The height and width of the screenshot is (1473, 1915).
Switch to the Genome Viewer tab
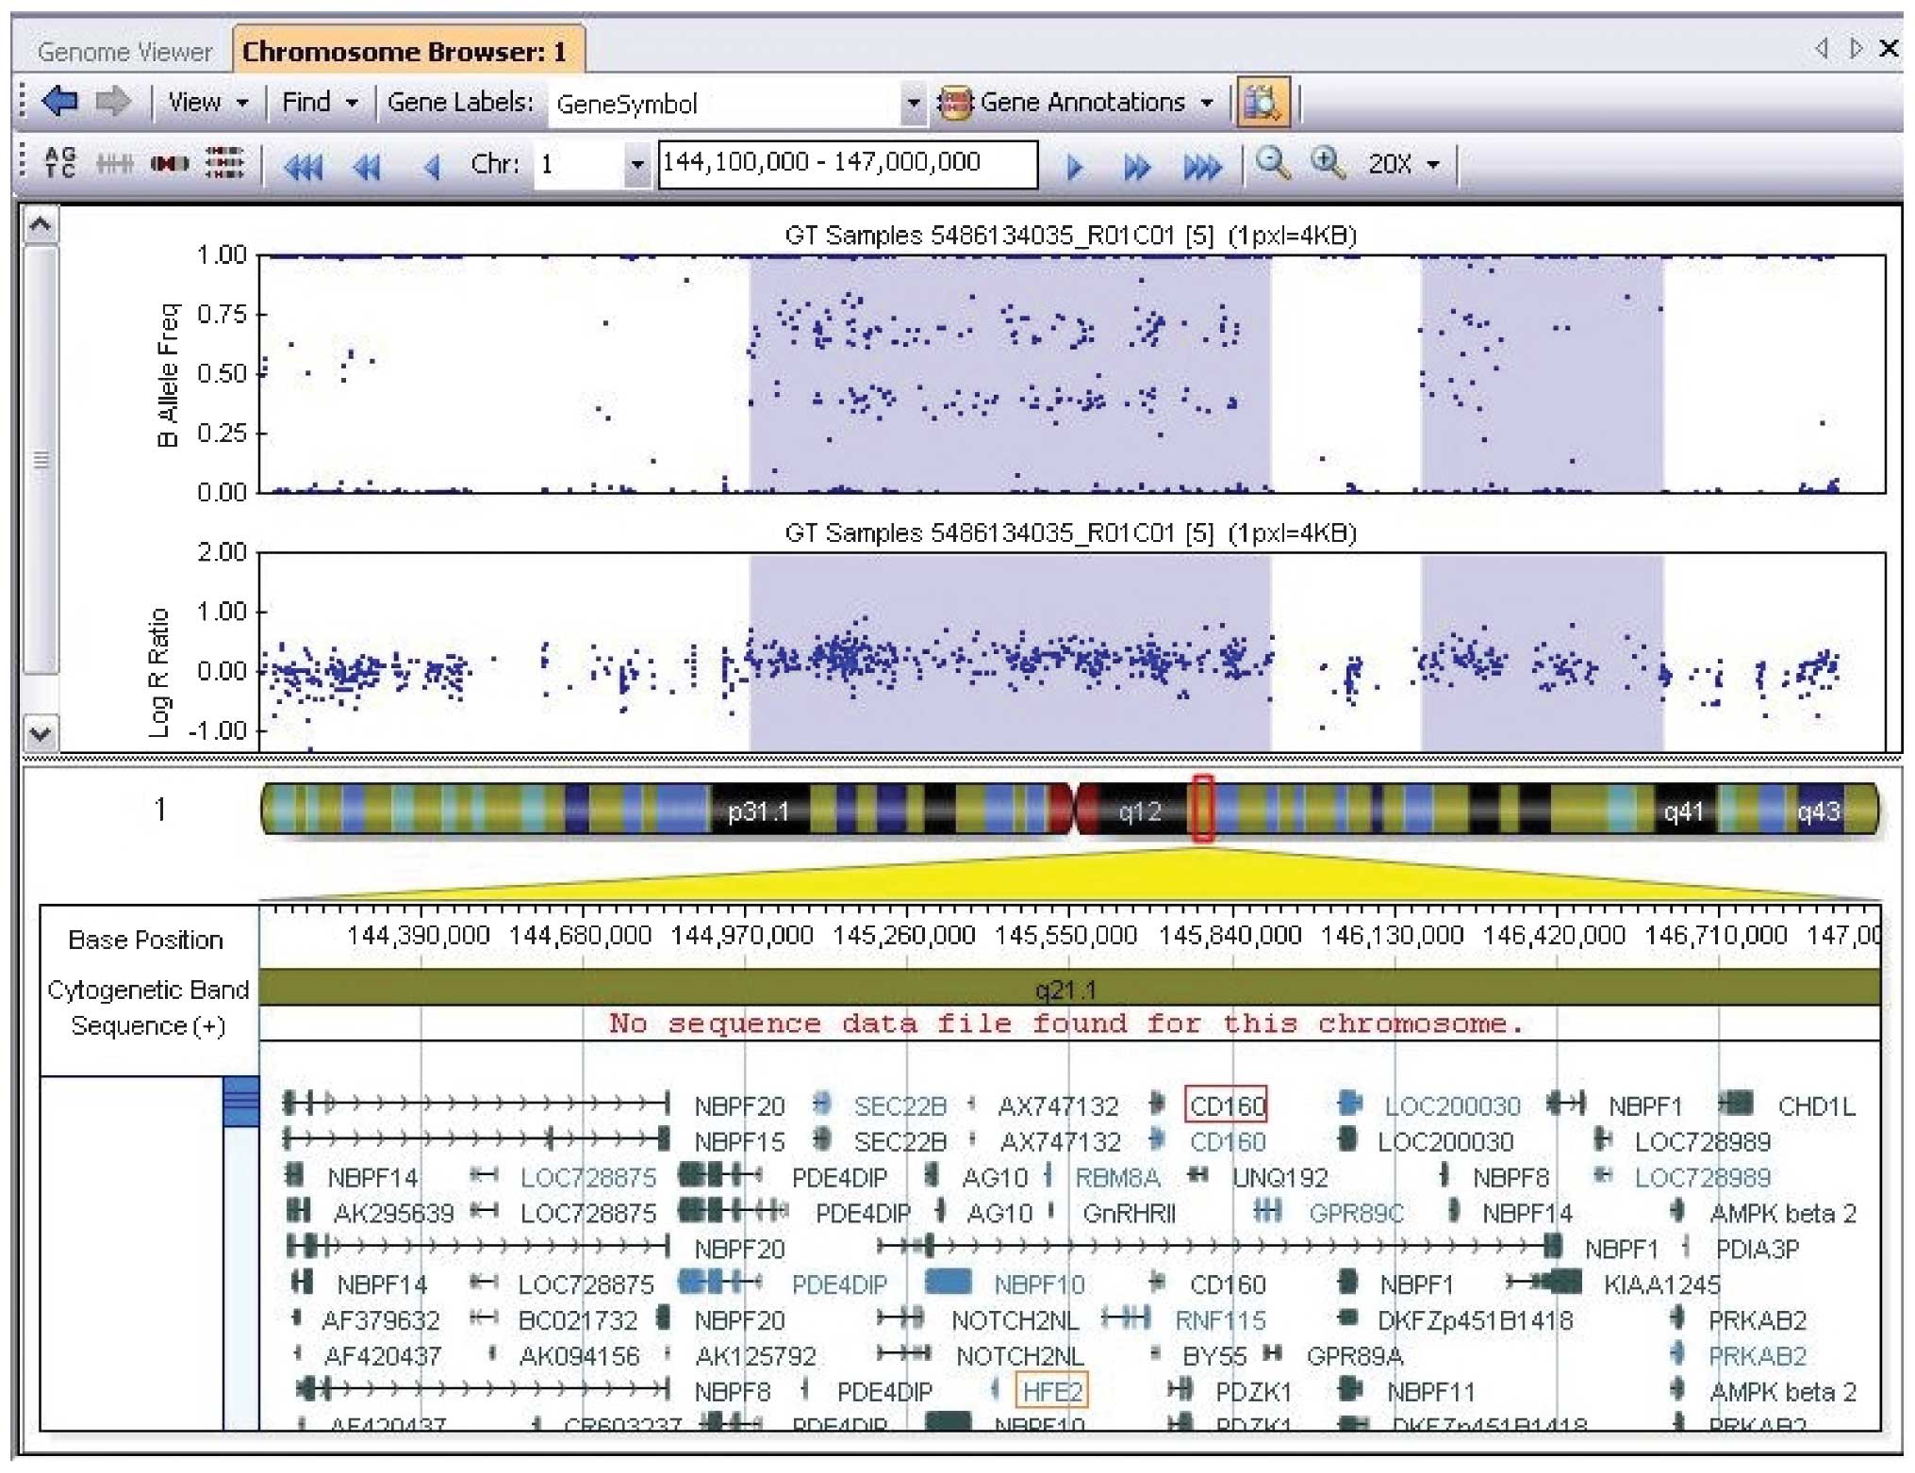tap(124, 52)
